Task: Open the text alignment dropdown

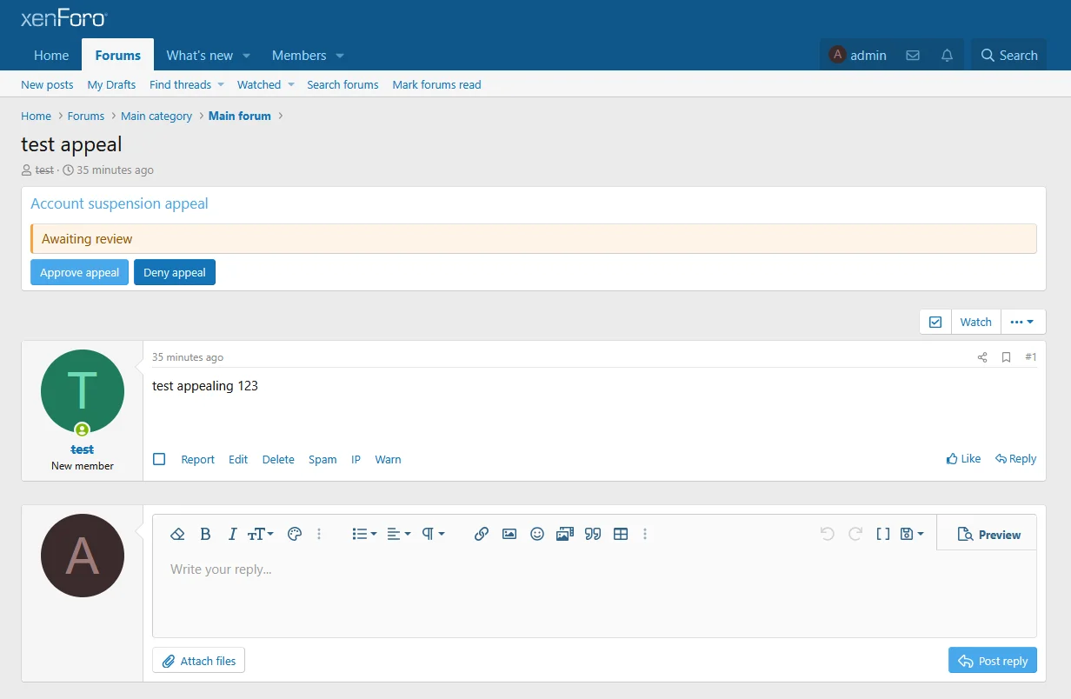Action: (x=399, y=534)
